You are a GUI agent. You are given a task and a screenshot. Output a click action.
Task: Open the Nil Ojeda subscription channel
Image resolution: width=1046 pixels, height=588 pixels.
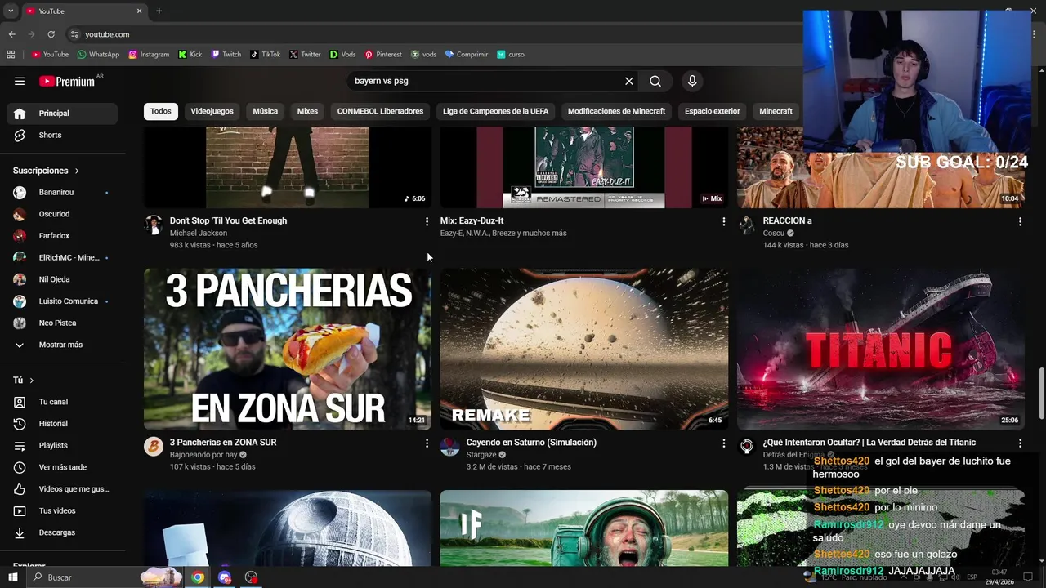(62, 279)
